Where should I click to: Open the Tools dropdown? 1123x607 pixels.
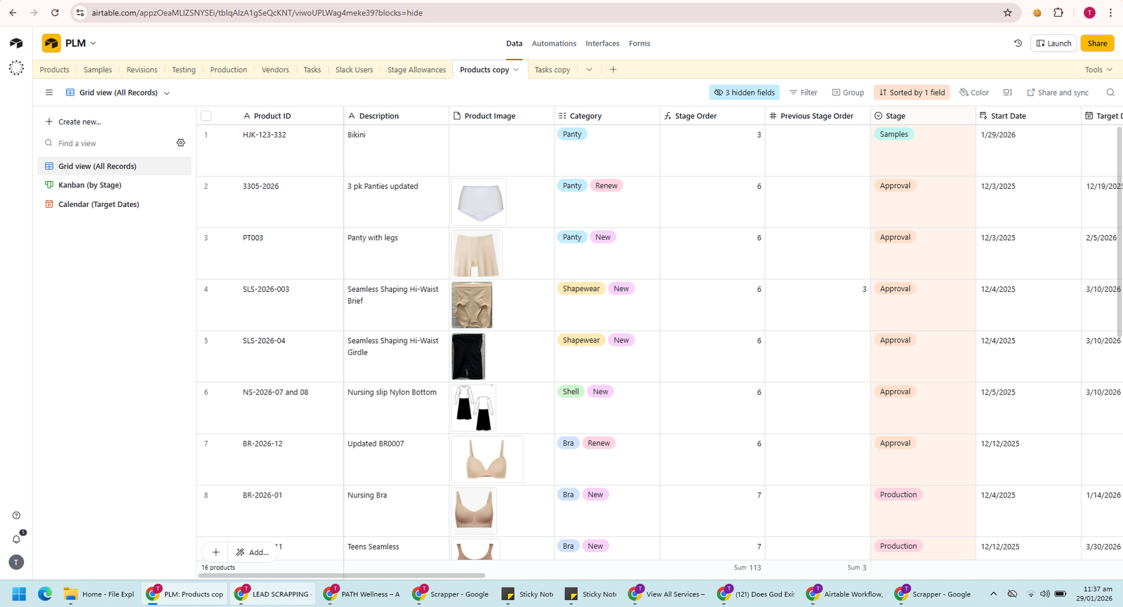click(x=1098, y=69)
